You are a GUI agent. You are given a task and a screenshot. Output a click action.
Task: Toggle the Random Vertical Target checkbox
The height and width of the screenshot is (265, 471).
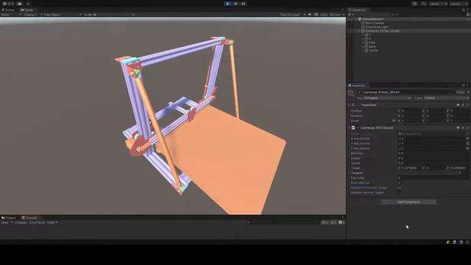pos(399,193)
